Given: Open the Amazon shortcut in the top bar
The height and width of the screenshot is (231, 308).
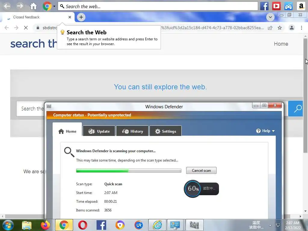Looking at the screenshot, I should coord(301,6).
